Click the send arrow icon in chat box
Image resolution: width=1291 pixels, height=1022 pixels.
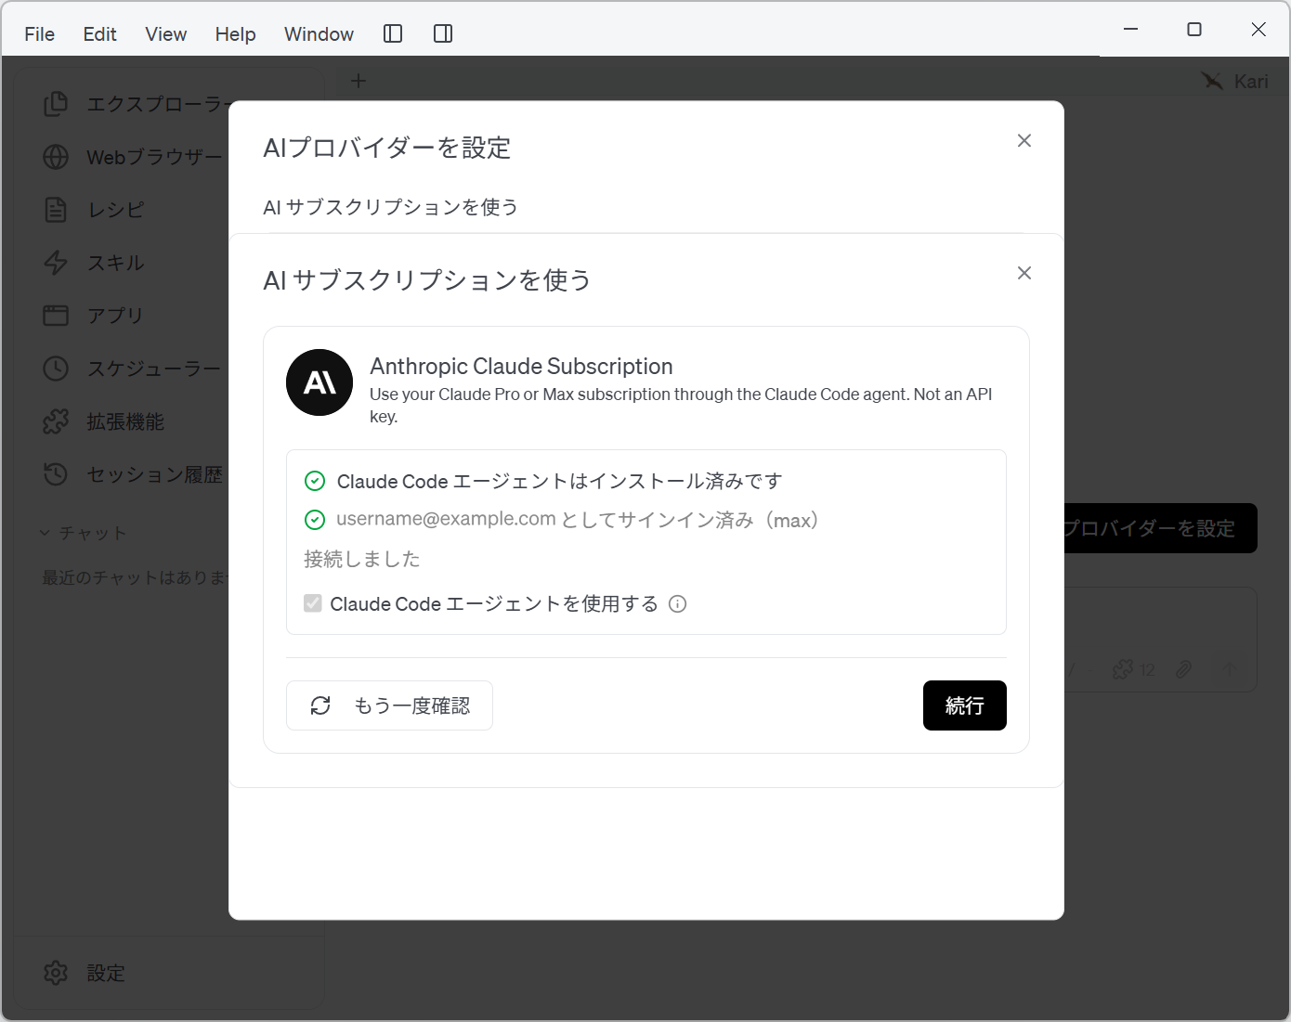(x=1229, y=669)
